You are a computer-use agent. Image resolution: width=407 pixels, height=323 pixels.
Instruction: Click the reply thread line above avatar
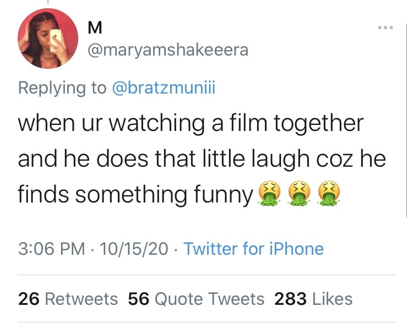48,2
